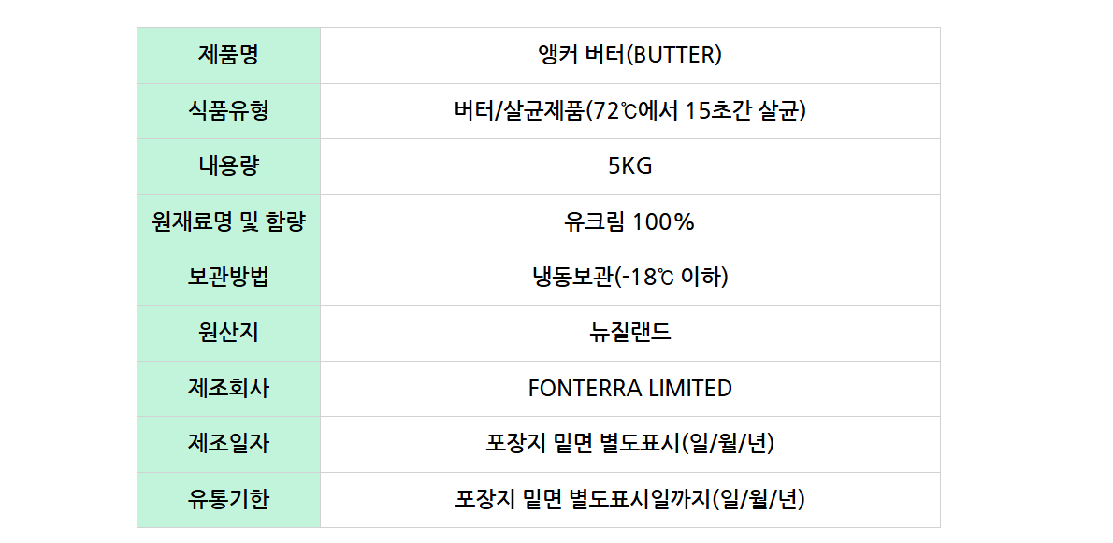Select the 버터/살균제품 sterilization value cell
Image resolution: width=1113 pixels, height=543 pixels.
click(x=629, y=111)
